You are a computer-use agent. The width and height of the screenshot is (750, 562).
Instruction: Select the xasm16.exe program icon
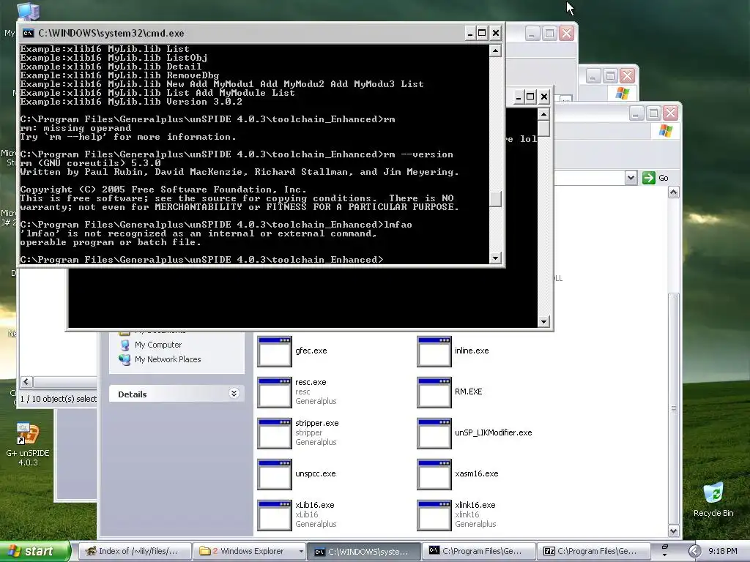click(434, 474)
